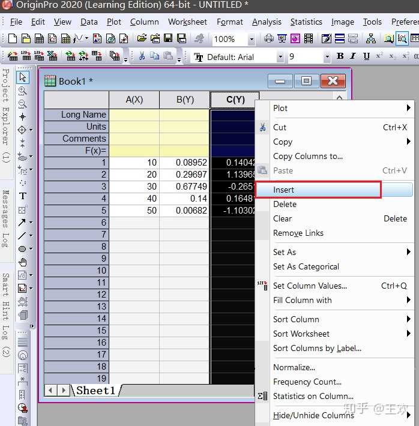Open the Worksheet menu
The image size is (419, 426).
(187, 22)
